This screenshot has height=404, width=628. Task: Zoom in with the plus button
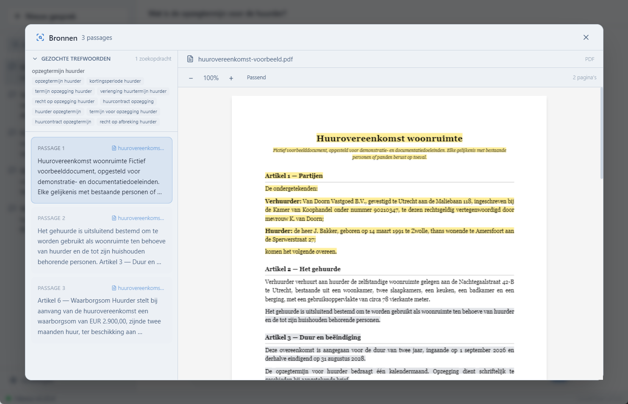[x=231, y=78]
